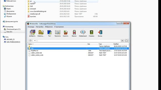The width and height of the screenshot is (161, 90).
Task: Open the Настройки menu
Action: coord(39,27)
